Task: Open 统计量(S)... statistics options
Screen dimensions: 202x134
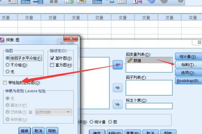Action: click(x=189, y=57)
